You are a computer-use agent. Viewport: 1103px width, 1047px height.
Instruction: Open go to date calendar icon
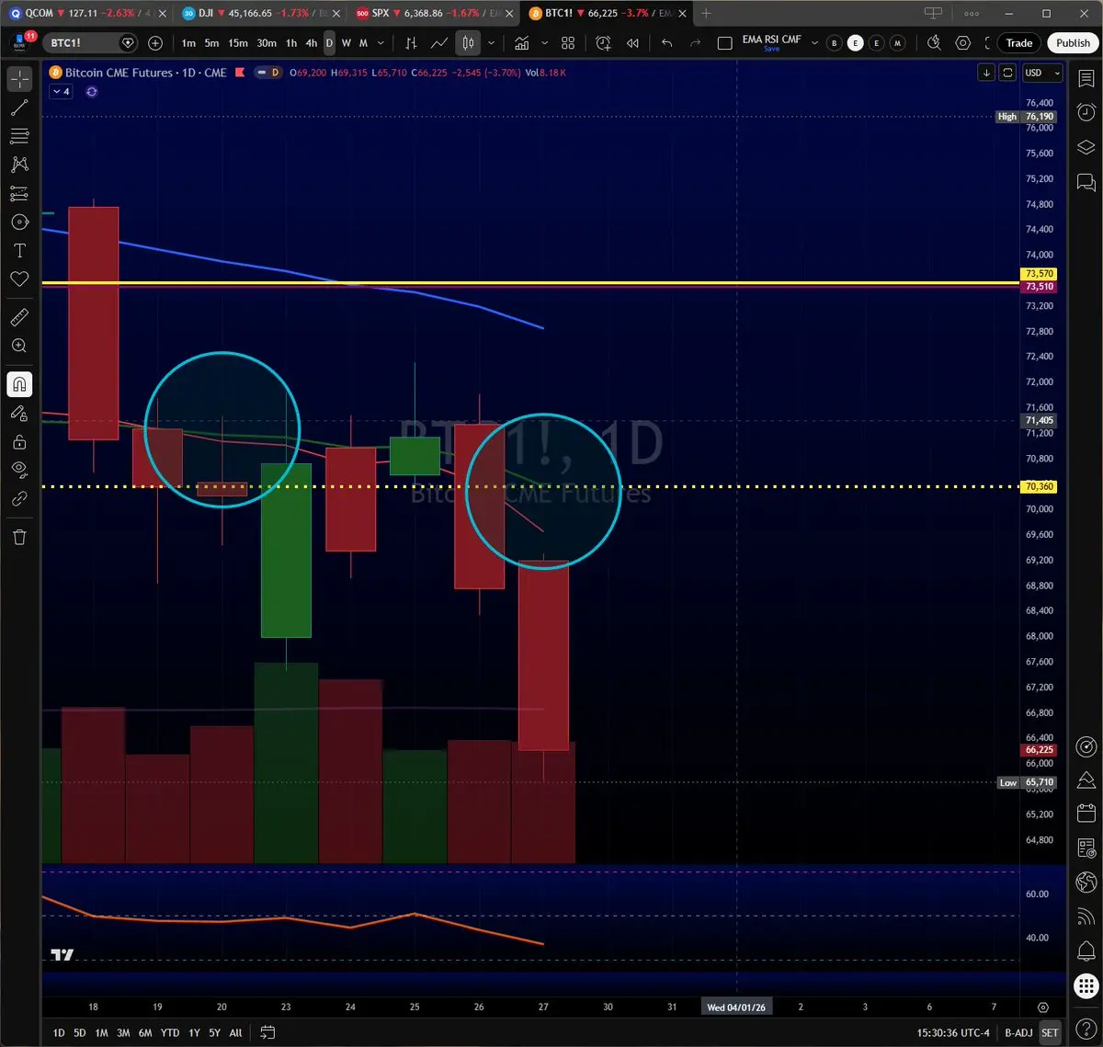267,1032
